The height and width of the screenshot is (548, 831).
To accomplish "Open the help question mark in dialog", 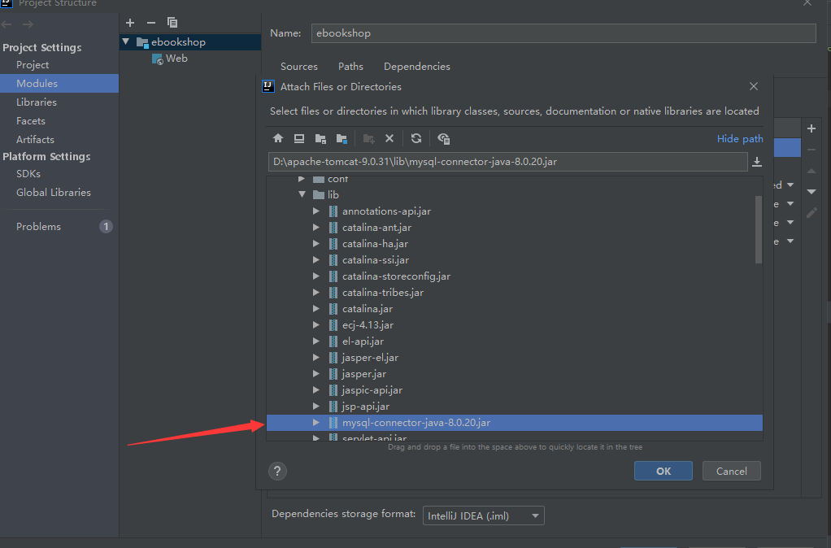I will pos(277,471).
